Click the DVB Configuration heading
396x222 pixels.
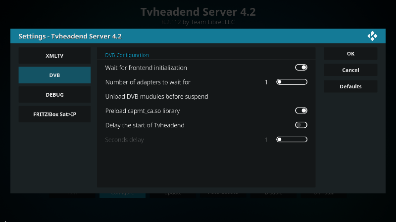tap(127, 55)
